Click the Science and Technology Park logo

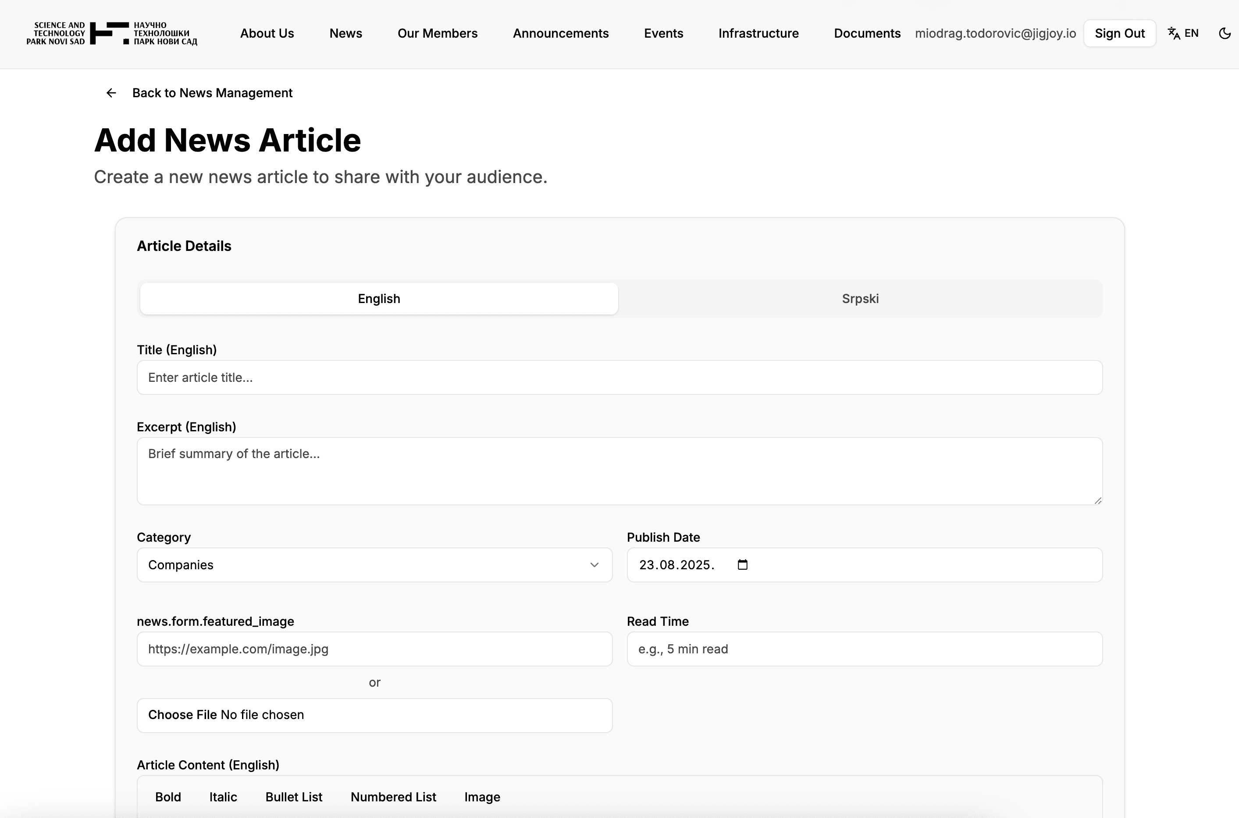[x=112, y=33]
